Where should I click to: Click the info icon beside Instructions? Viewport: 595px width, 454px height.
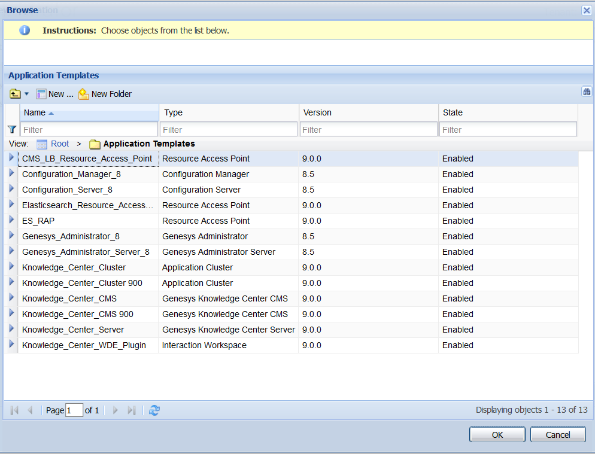(x=25, y=31)
